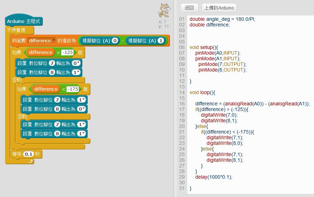Edit the -175 comparison value
Screen dimensions: 314x197
73,89
